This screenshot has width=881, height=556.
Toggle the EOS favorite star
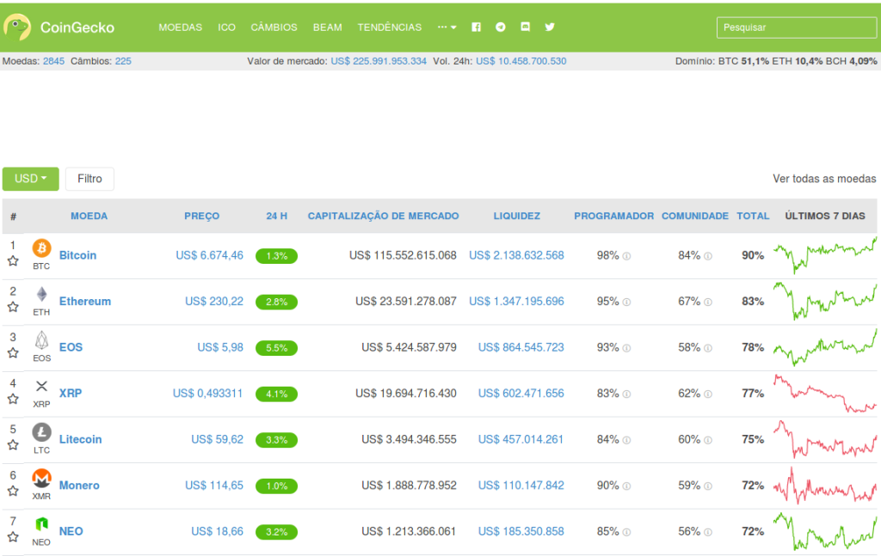13,353
